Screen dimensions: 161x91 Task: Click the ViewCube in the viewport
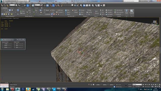click(155, 22)
